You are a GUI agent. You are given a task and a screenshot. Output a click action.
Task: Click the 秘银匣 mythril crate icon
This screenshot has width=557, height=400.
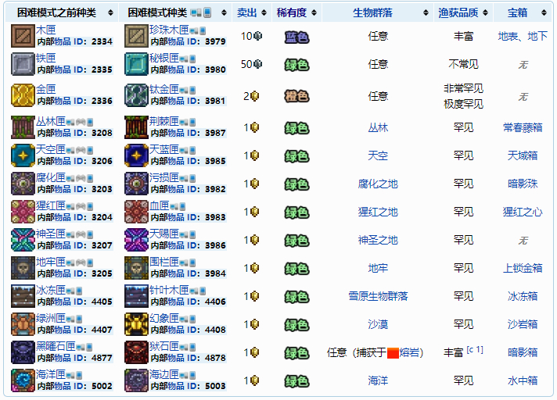pyautogui.click(x=136, y=64)
